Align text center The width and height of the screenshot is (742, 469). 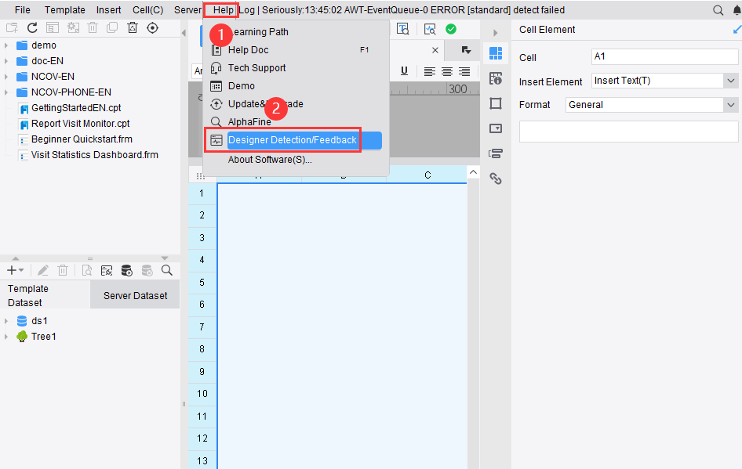[x=447, y=71]
